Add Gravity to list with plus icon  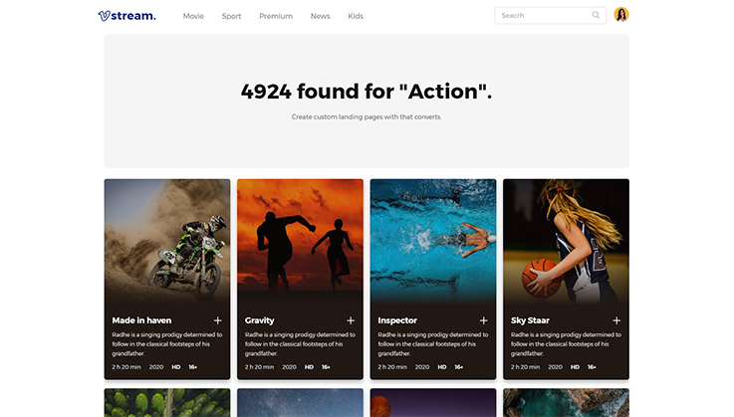[351, 320]
